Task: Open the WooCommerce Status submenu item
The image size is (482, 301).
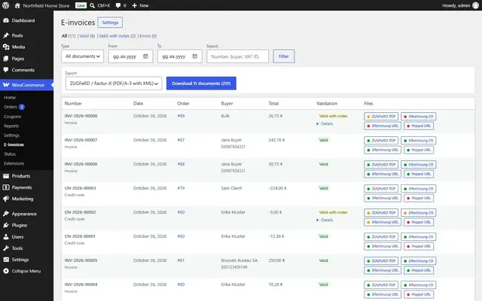Action: pos(10,154)
